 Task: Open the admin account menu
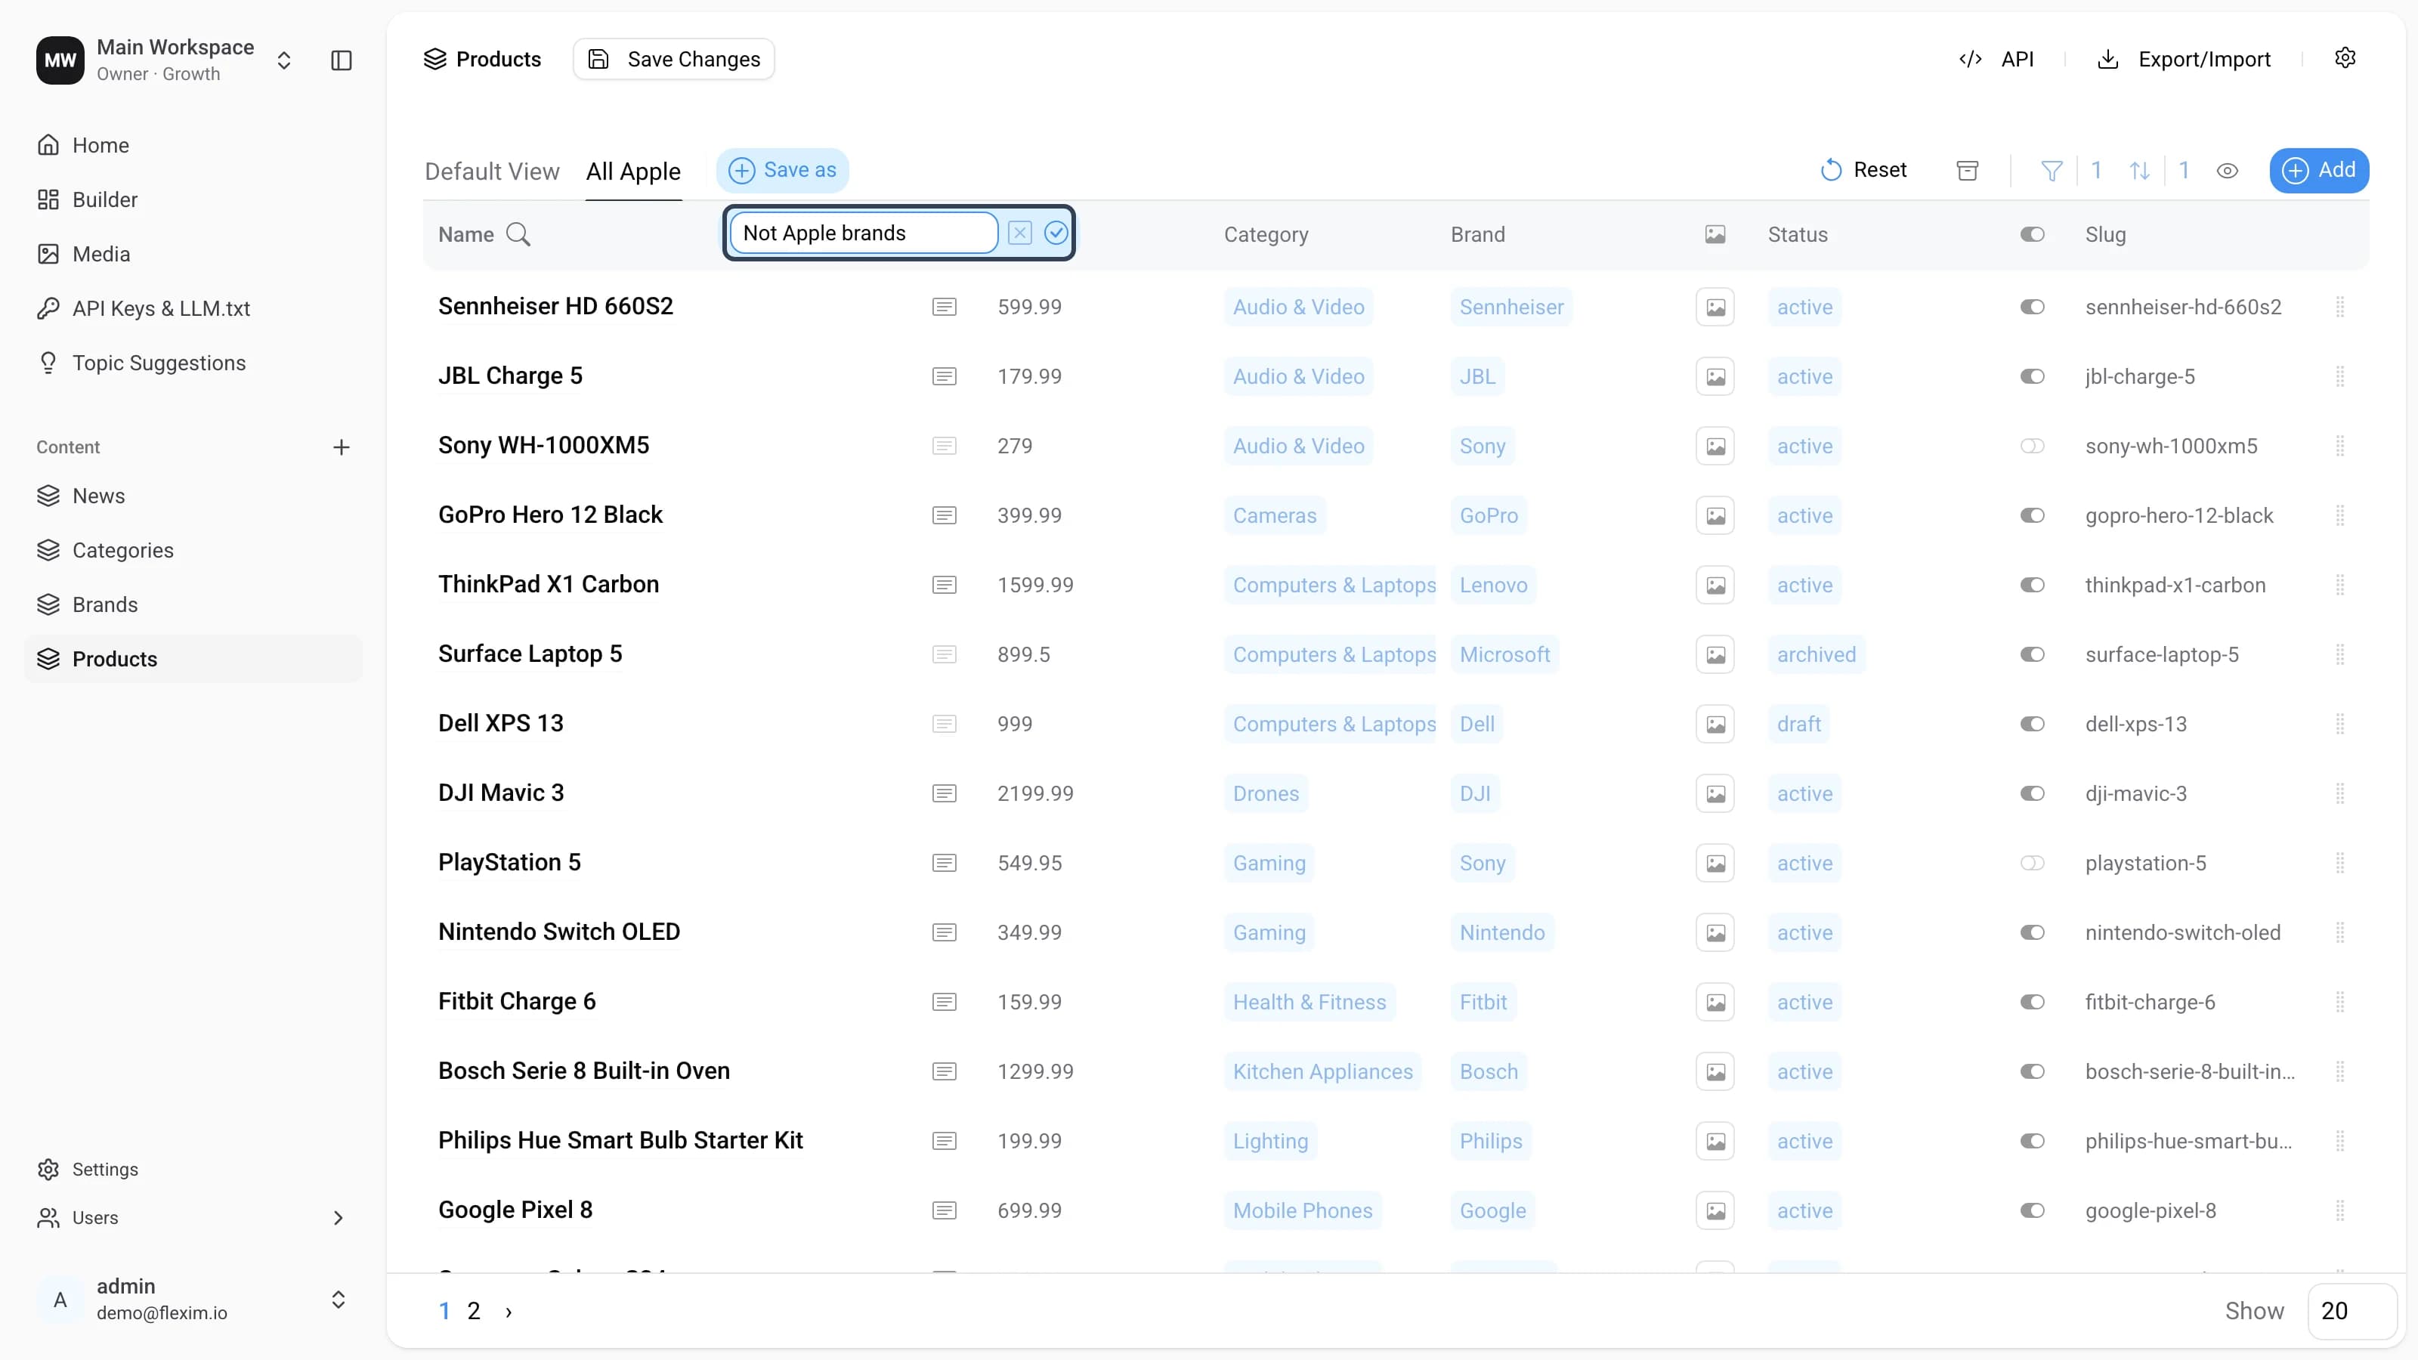(x=193, y=1299)
